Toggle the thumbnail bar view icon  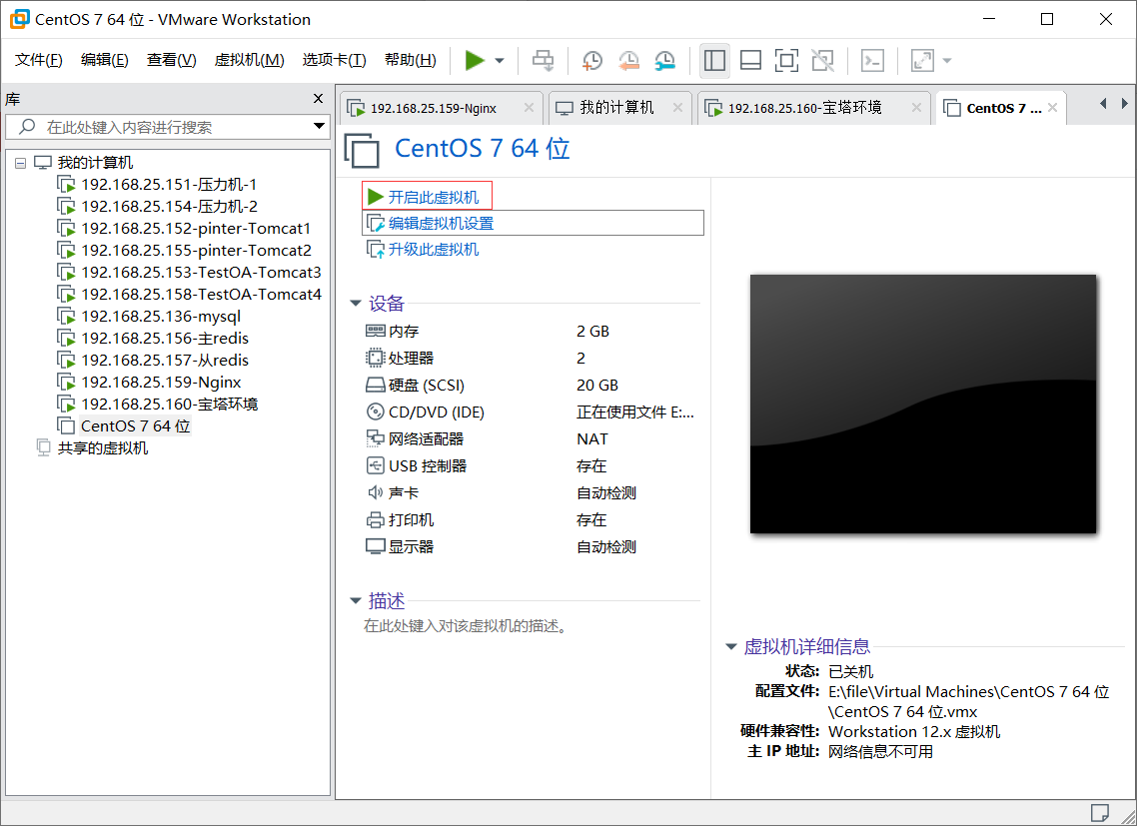click(750, 60)
